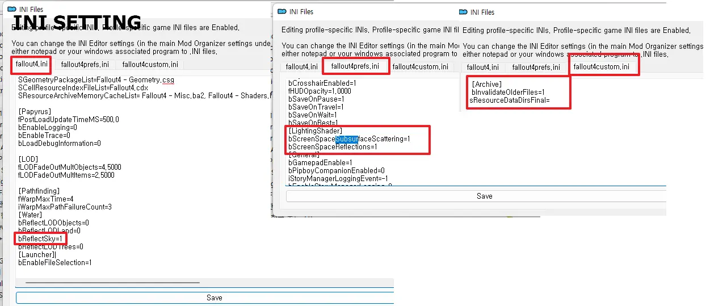The image size is (706, 306).
Task: Click the fLODFadeOutMultItems=2.5000 line
Action: click(x=66, y=175)
